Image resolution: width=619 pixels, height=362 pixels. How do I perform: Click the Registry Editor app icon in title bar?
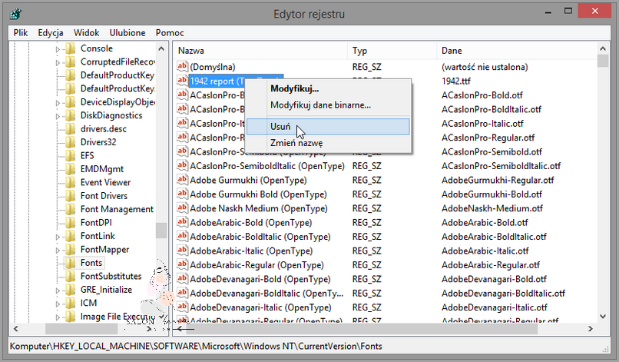[x=15, y=14]
